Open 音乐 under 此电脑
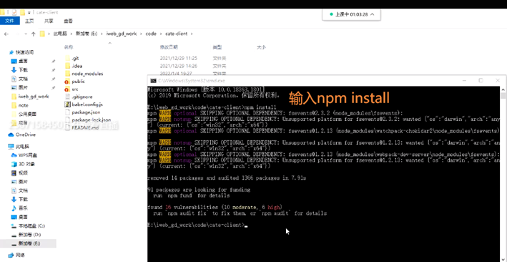Screen dimensions: 507x262 (23, 208)
